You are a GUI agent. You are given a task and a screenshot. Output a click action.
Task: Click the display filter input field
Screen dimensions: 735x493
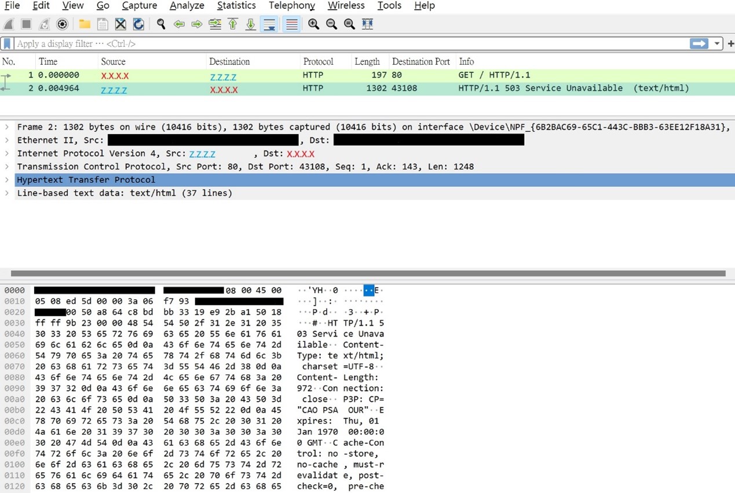click(x=348, y=44)
